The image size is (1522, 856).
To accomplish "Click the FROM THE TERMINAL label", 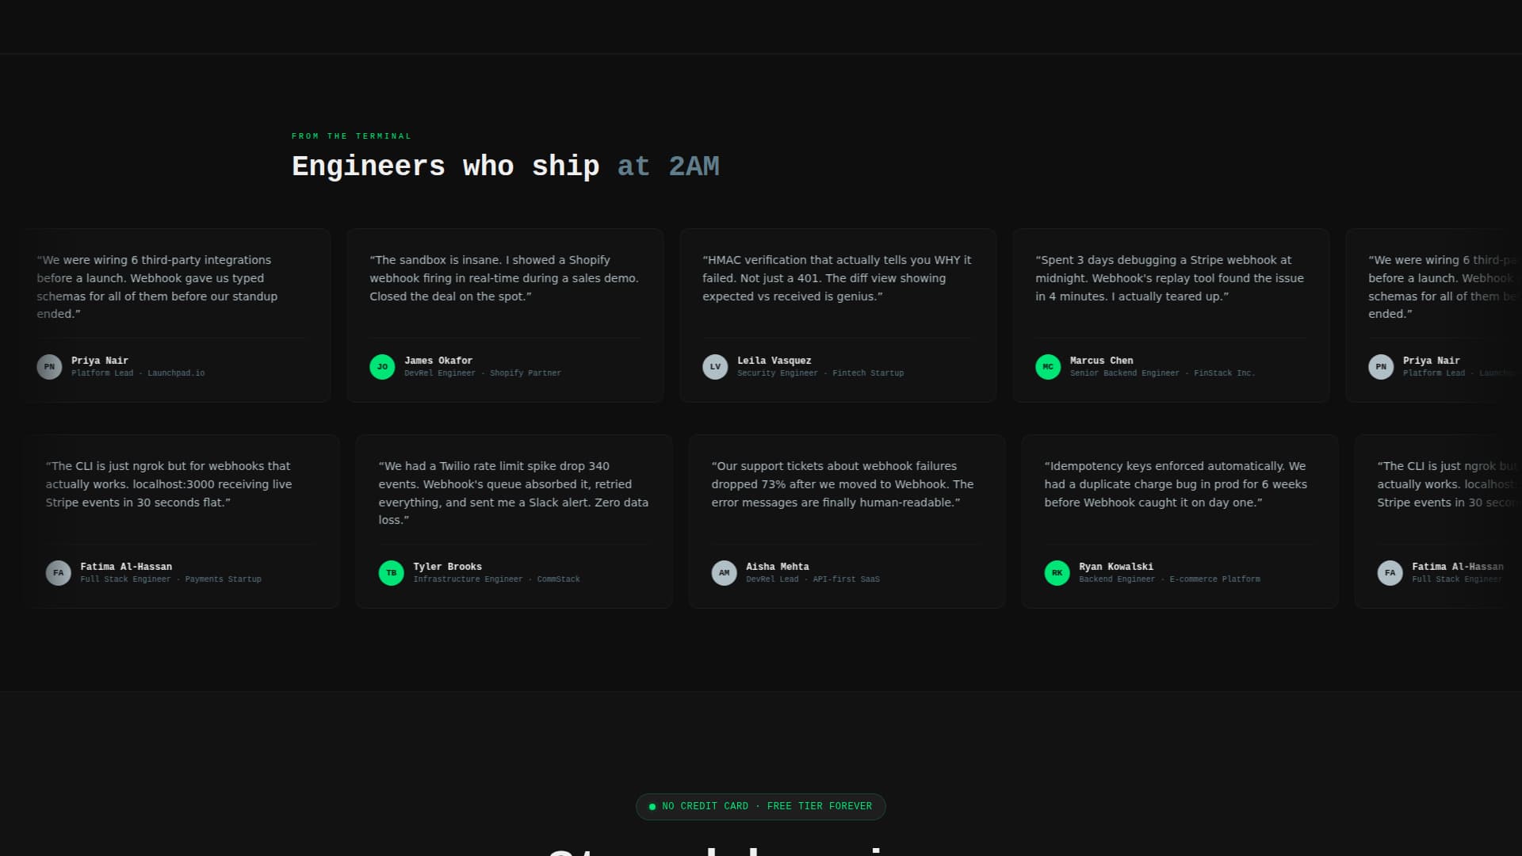I will 351,136.
